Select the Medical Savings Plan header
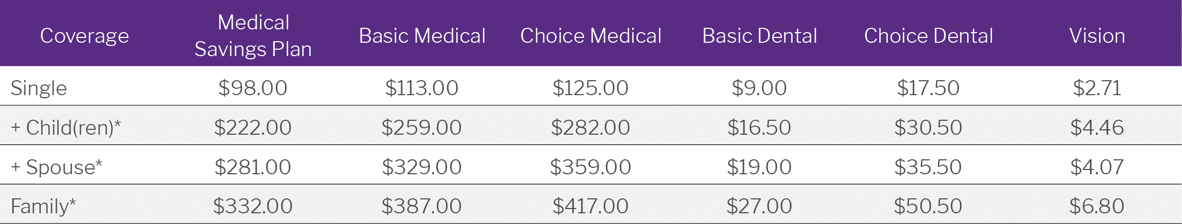This screenshot has width=1182, height=224. point(253,36)
